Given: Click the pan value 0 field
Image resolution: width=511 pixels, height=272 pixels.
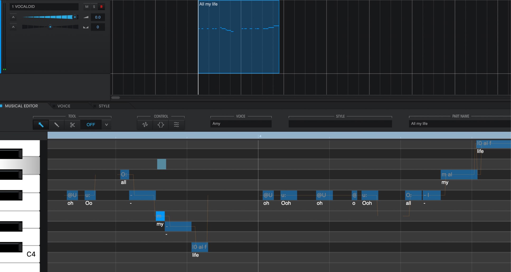Looking at the screenshot, I should (x=98, y=27).
